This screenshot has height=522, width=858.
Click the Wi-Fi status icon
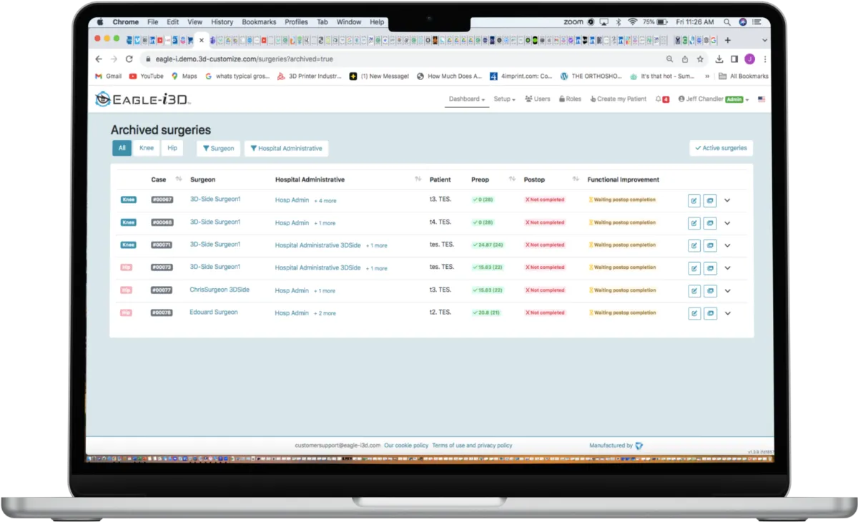[632, 22]
